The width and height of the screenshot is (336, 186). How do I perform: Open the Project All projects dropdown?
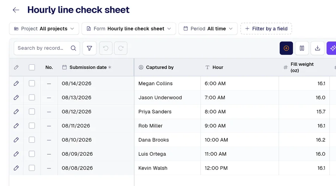pyautogui.click(x=44, y=28)
